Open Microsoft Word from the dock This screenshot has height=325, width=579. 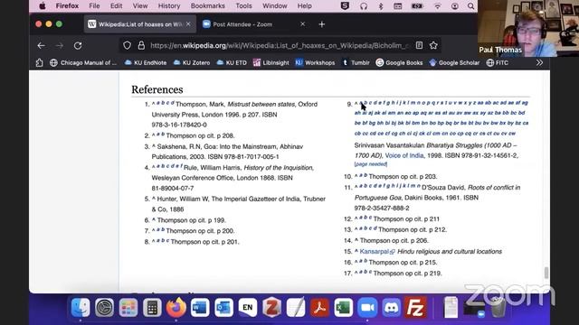pyautogui.click(x=200, y=307)
